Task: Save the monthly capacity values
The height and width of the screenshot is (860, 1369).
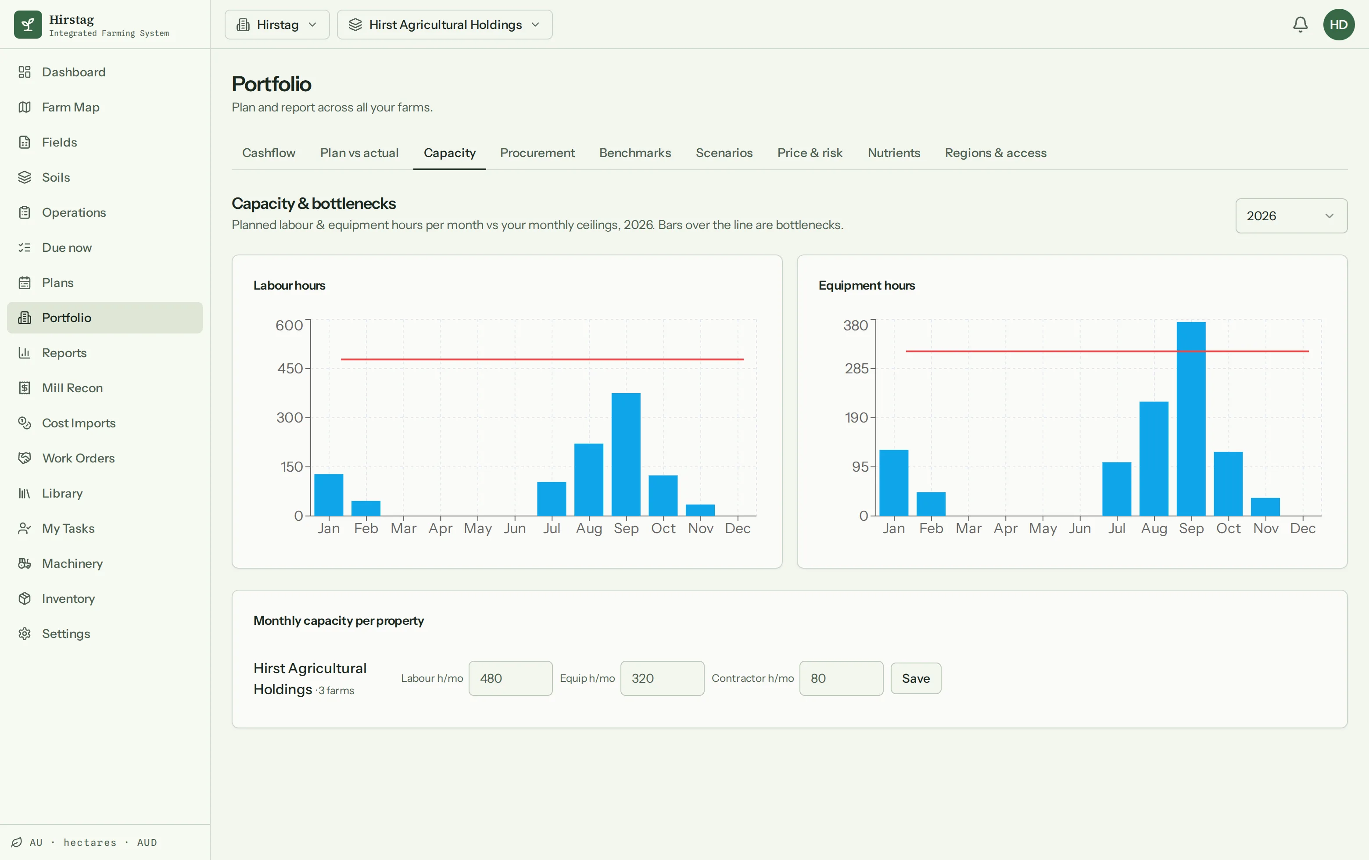Action: [x=916, y=678]
